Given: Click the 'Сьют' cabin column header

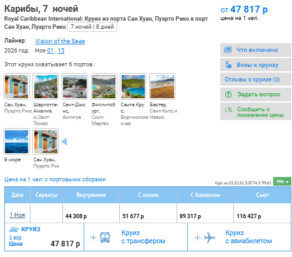Looking at the screenshot, I should tap(262, 195).
